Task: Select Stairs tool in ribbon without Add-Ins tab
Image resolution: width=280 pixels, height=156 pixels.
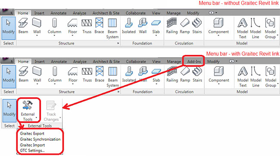Action: click(x=197, y=26)
